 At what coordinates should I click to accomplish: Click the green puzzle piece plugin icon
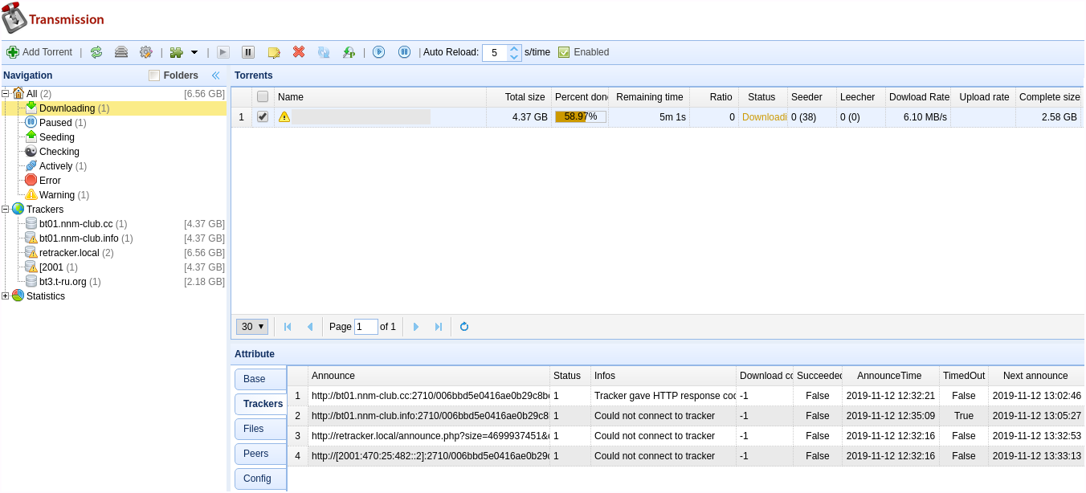tap(176, 52)
